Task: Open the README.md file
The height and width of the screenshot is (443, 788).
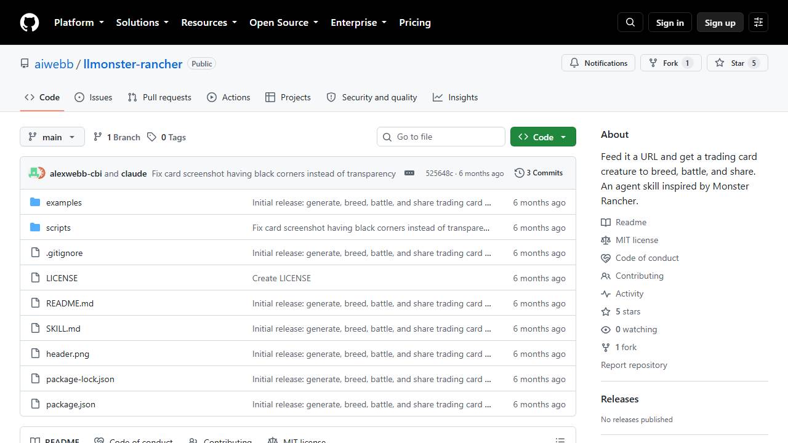Action: click(70, 303)
